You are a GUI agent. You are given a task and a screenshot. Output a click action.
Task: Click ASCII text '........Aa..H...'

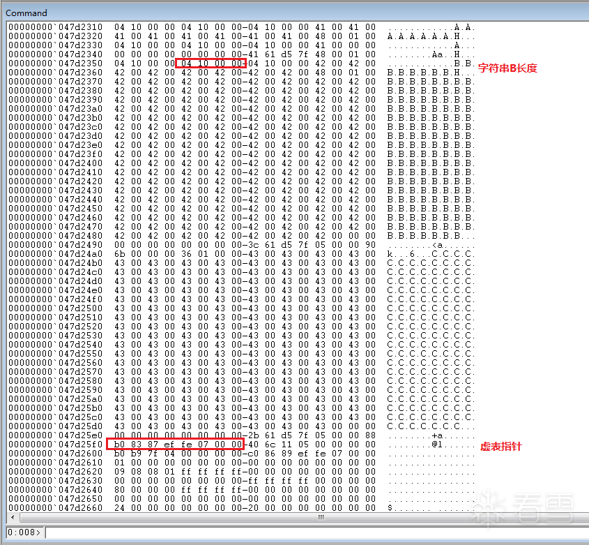(431, 54)
